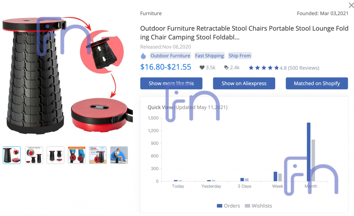Click the 4.8 (500 Reviews) text
This screenshot has height=216, width=354.
(x=299, y=68)
